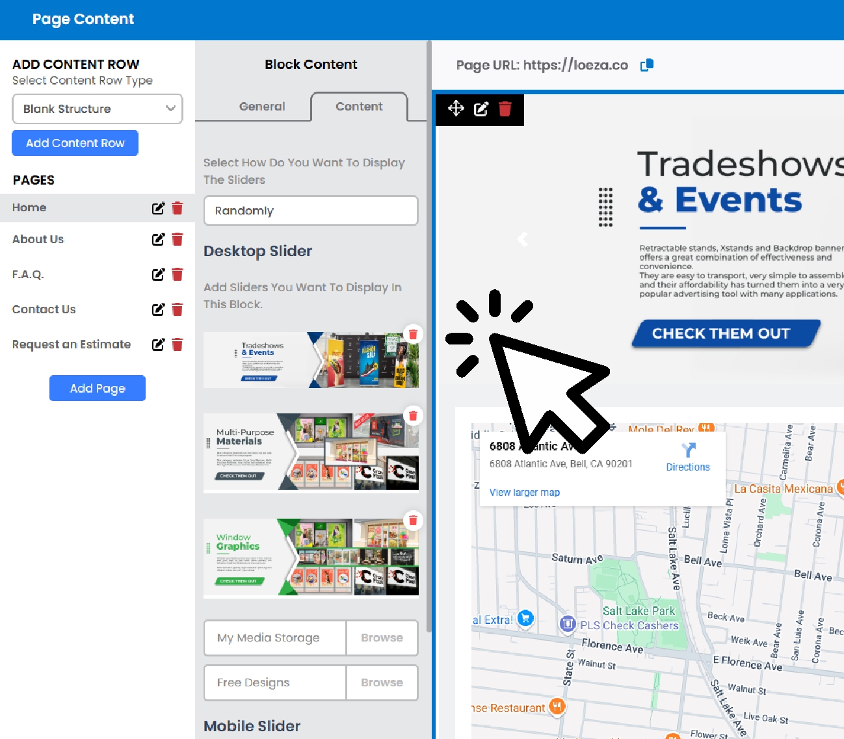Open Request an Estimate page

point(72,344)
